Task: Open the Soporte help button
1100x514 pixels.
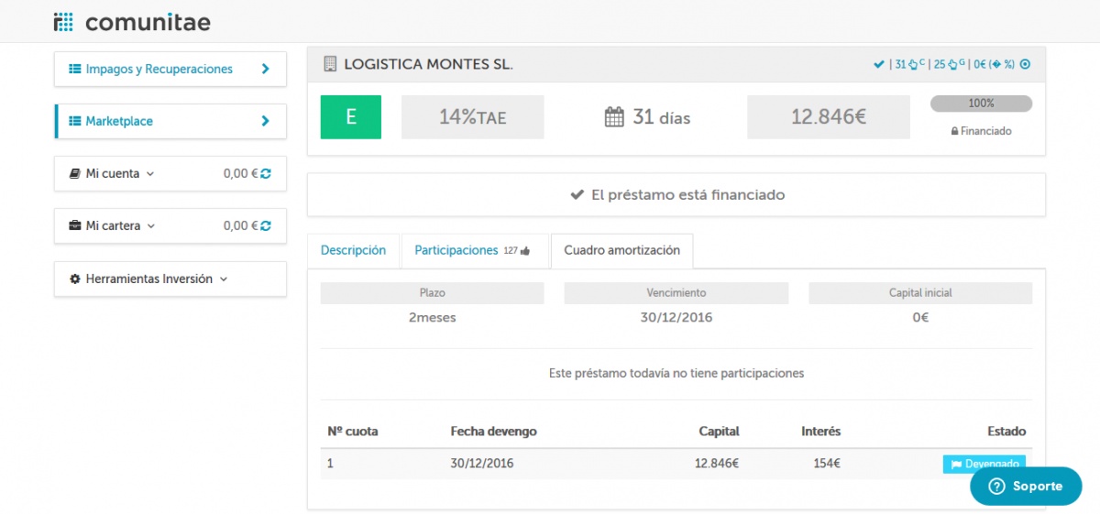Action: (x=1026, y=487)
